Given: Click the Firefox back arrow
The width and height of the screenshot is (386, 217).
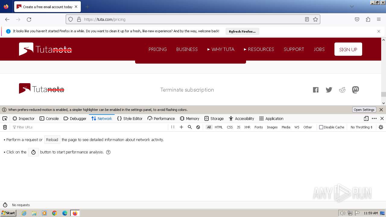Looking at the screenshot, I should click(x=7, y=19).
